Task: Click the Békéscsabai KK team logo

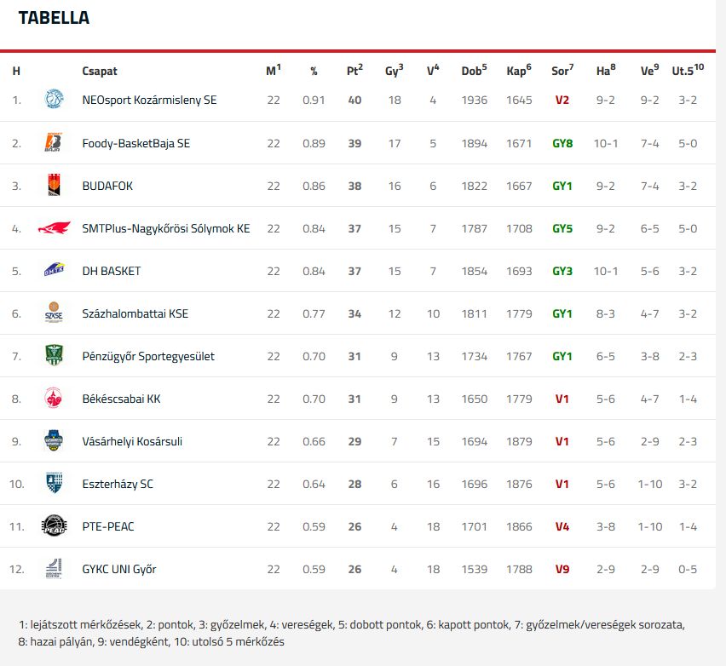Action: (54, 399)
